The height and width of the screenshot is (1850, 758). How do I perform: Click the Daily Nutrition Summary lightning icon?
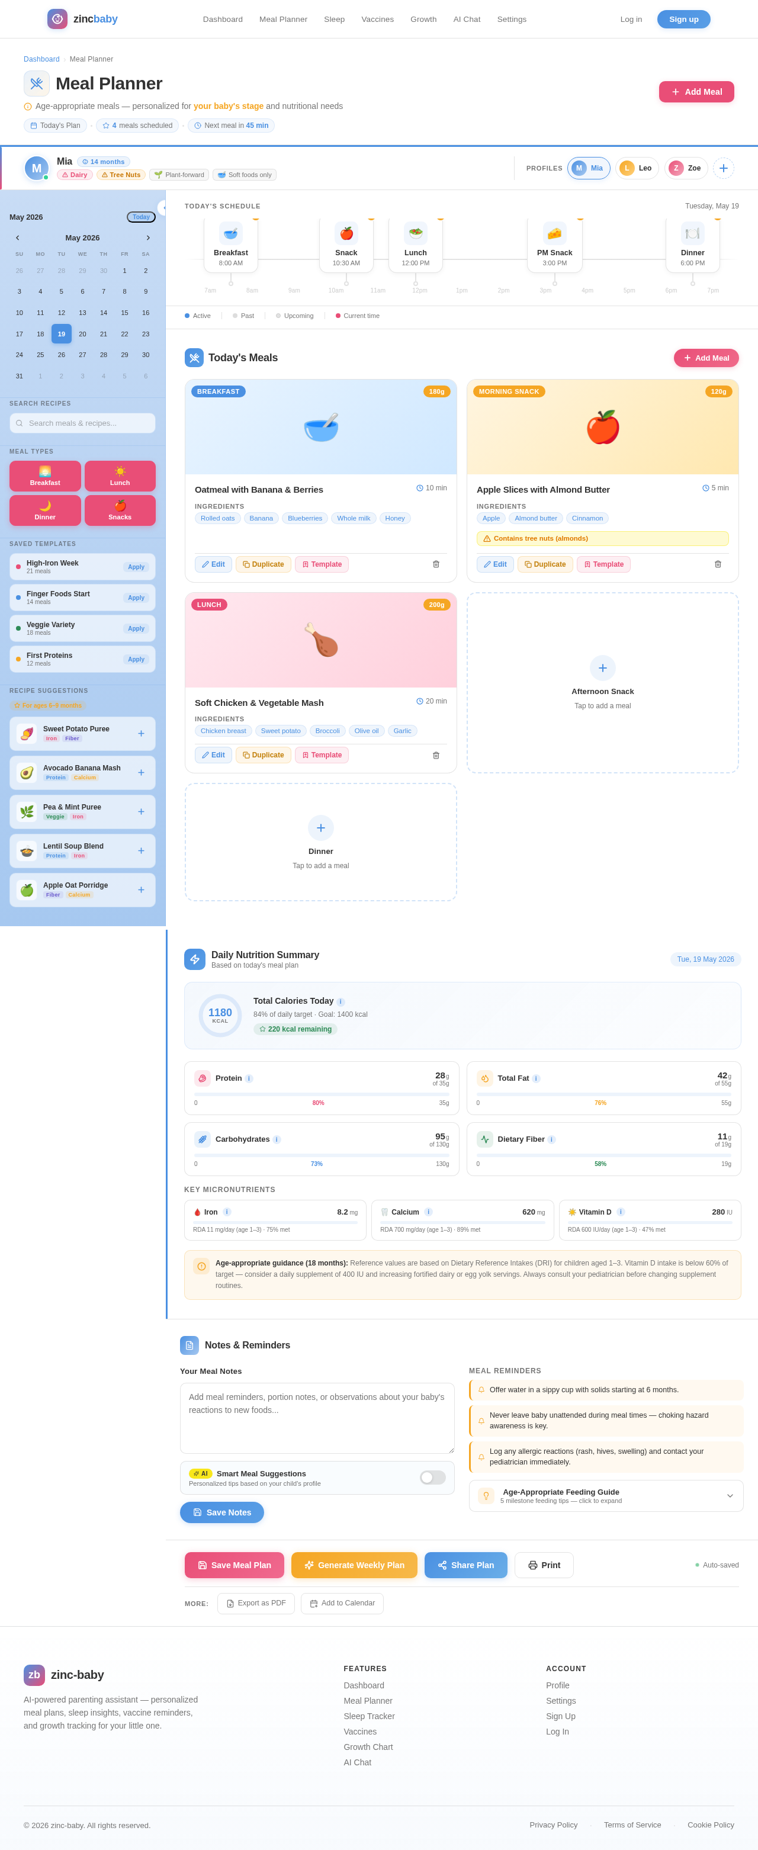click(x=195, y=959)
